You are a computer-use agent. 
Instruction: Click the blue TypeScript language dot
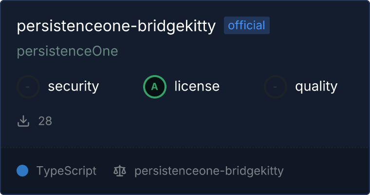tap(22, 171)
